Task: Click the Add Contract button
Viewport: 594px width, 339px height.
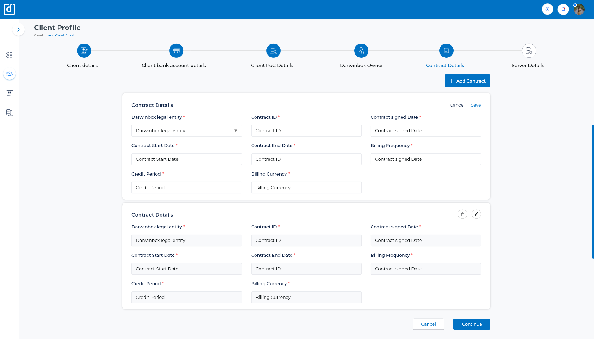Action: 467,81
